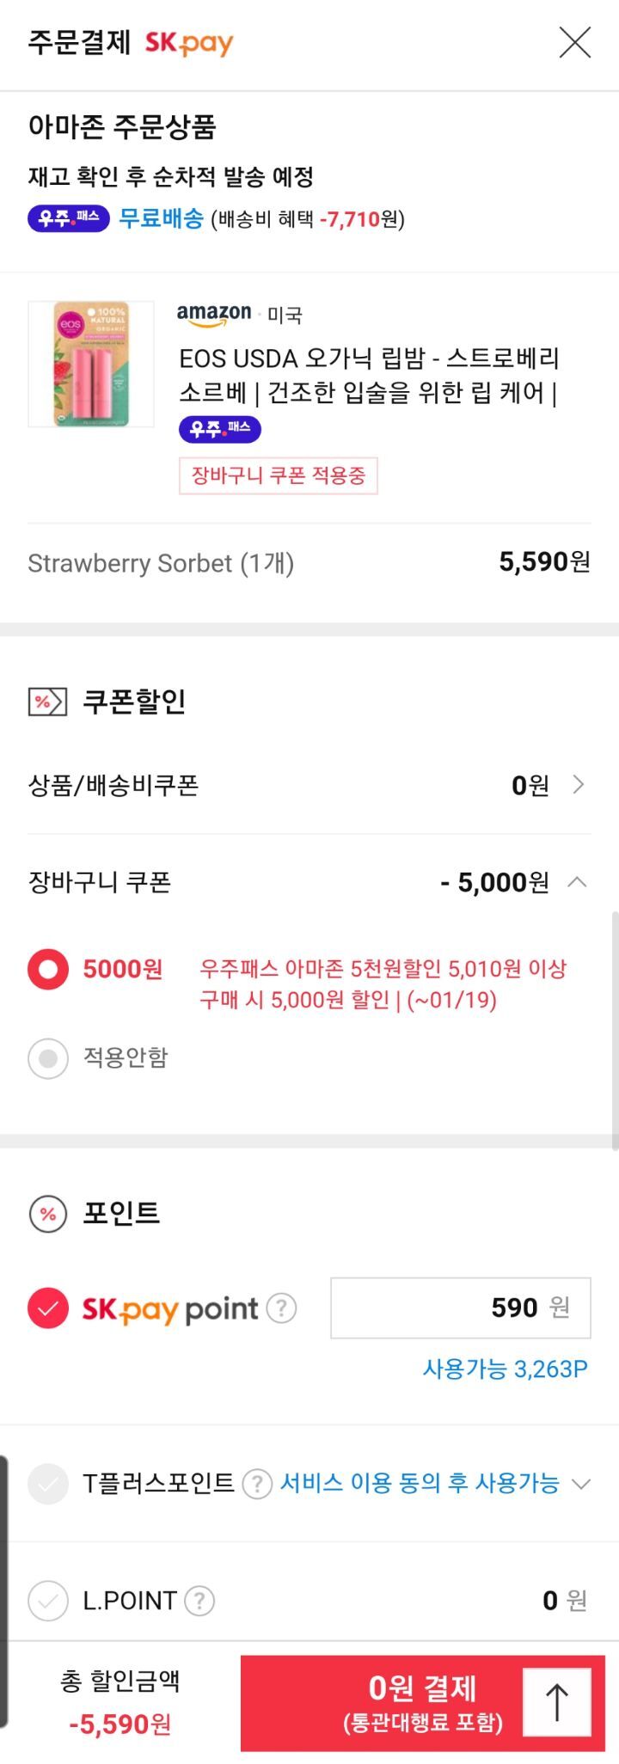Expand T플러스포인트 service agreement dropdown

tap(581, 1484)
